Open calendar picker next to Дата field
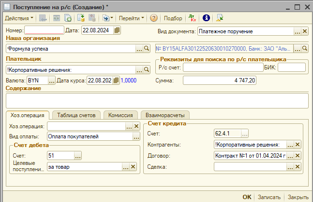This screenshot has width=313, height=202. [x=117, y=30]
